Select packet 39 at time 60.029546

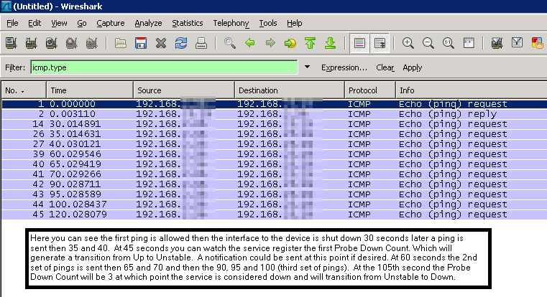click(x=274, y=154)
